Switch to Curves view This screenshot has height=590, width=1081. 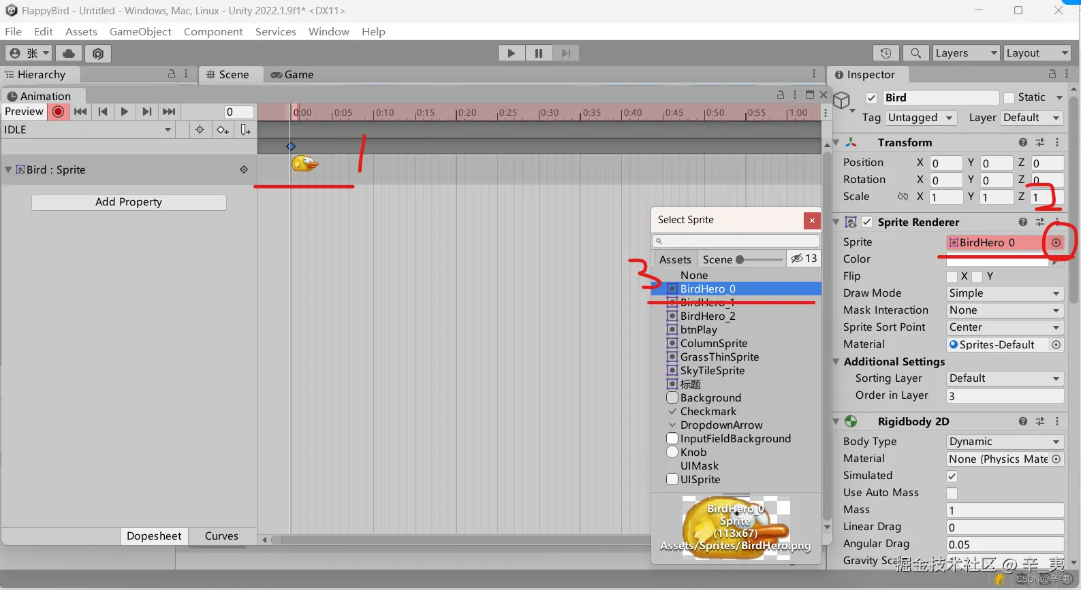[221, 536]
